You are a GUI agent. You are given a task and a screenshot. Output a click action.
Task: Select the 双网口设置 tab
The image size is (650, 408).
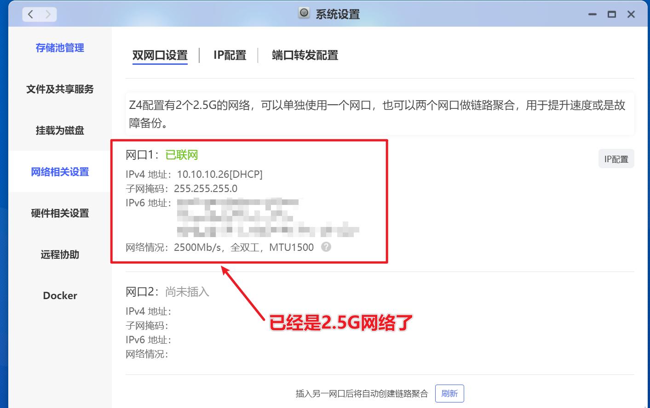click(160, 55)
